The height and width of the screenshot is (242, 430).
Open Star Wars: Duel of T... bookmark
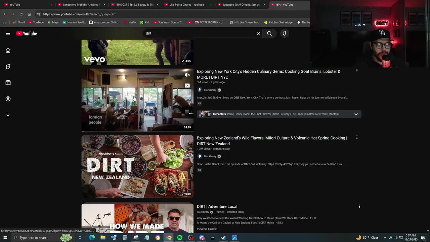(x=168, y=23)
